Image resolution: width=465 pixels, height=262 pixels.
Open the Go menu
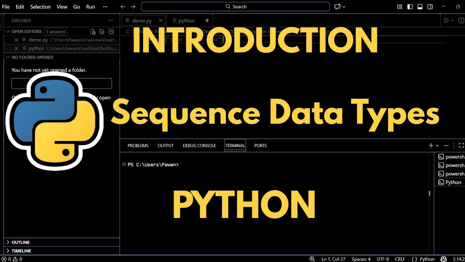pyautogui.click(x=77, y=7)
